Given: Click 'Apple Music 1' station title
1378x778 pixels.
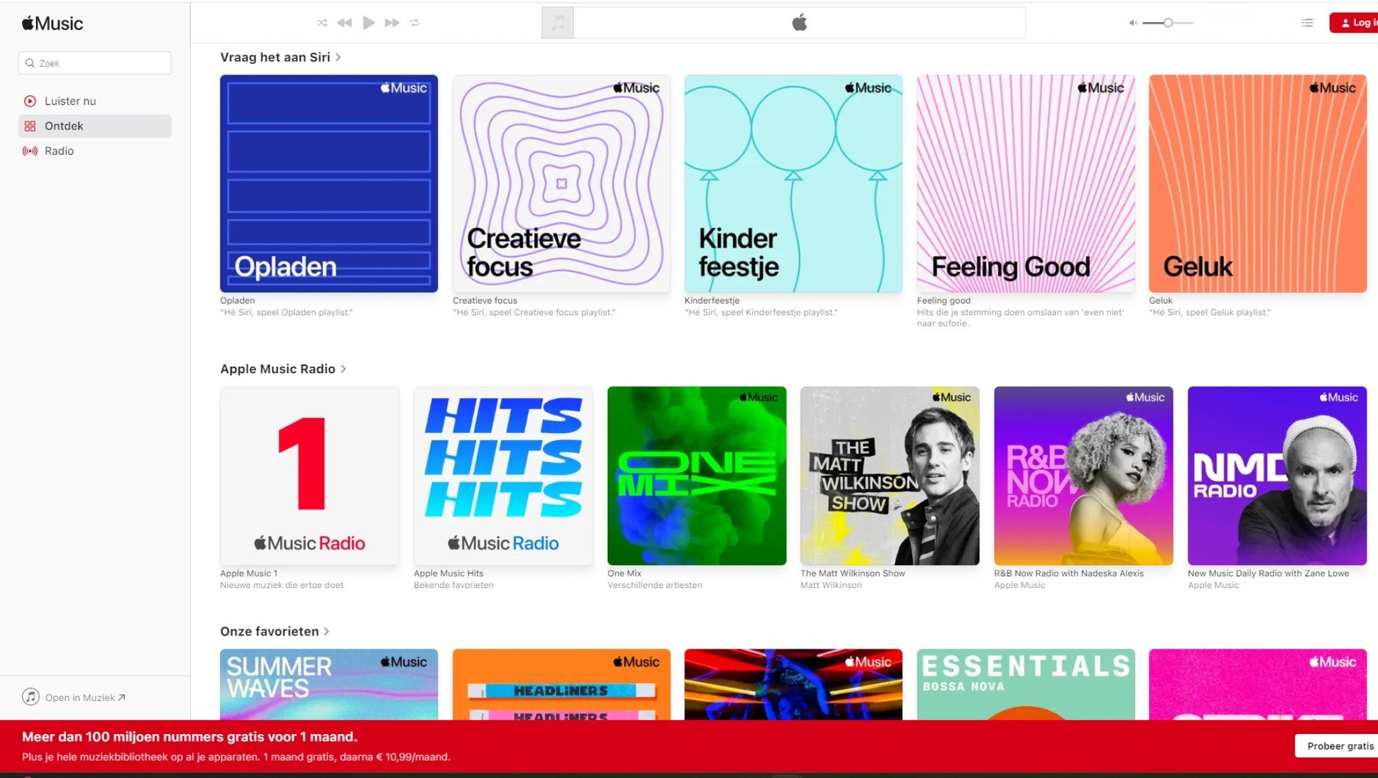Looking at the screenshot, I should (249, 573).
